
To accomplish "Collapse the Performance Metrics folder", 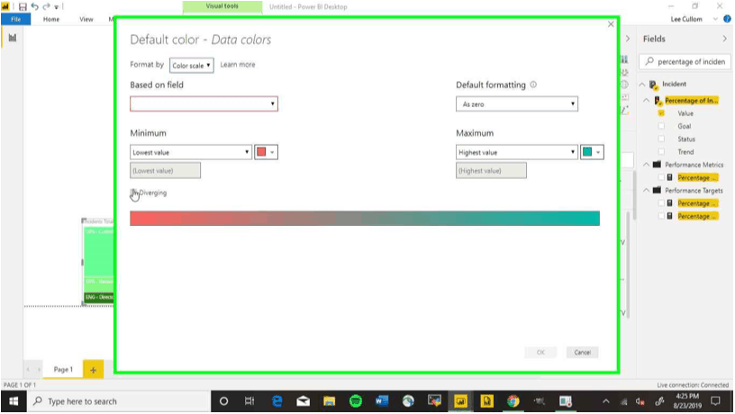I will tap(647, 165).
